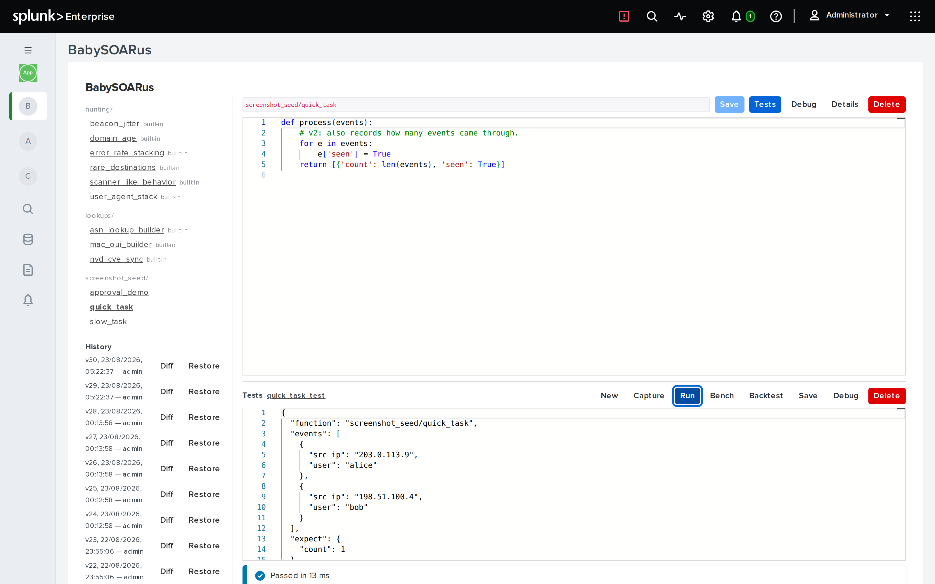Create a New test

(x=609, y=395)
